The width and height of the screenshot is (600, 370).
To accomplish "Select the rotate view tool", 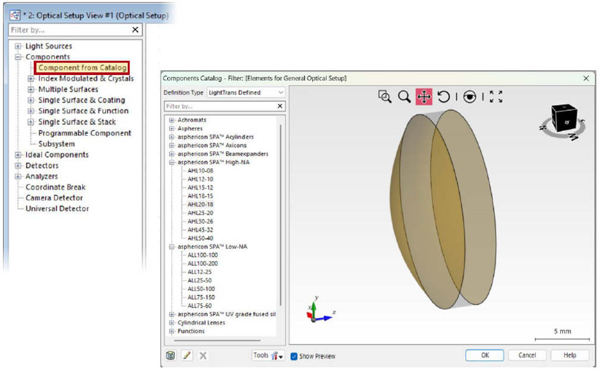I will (x=444, y=96).
